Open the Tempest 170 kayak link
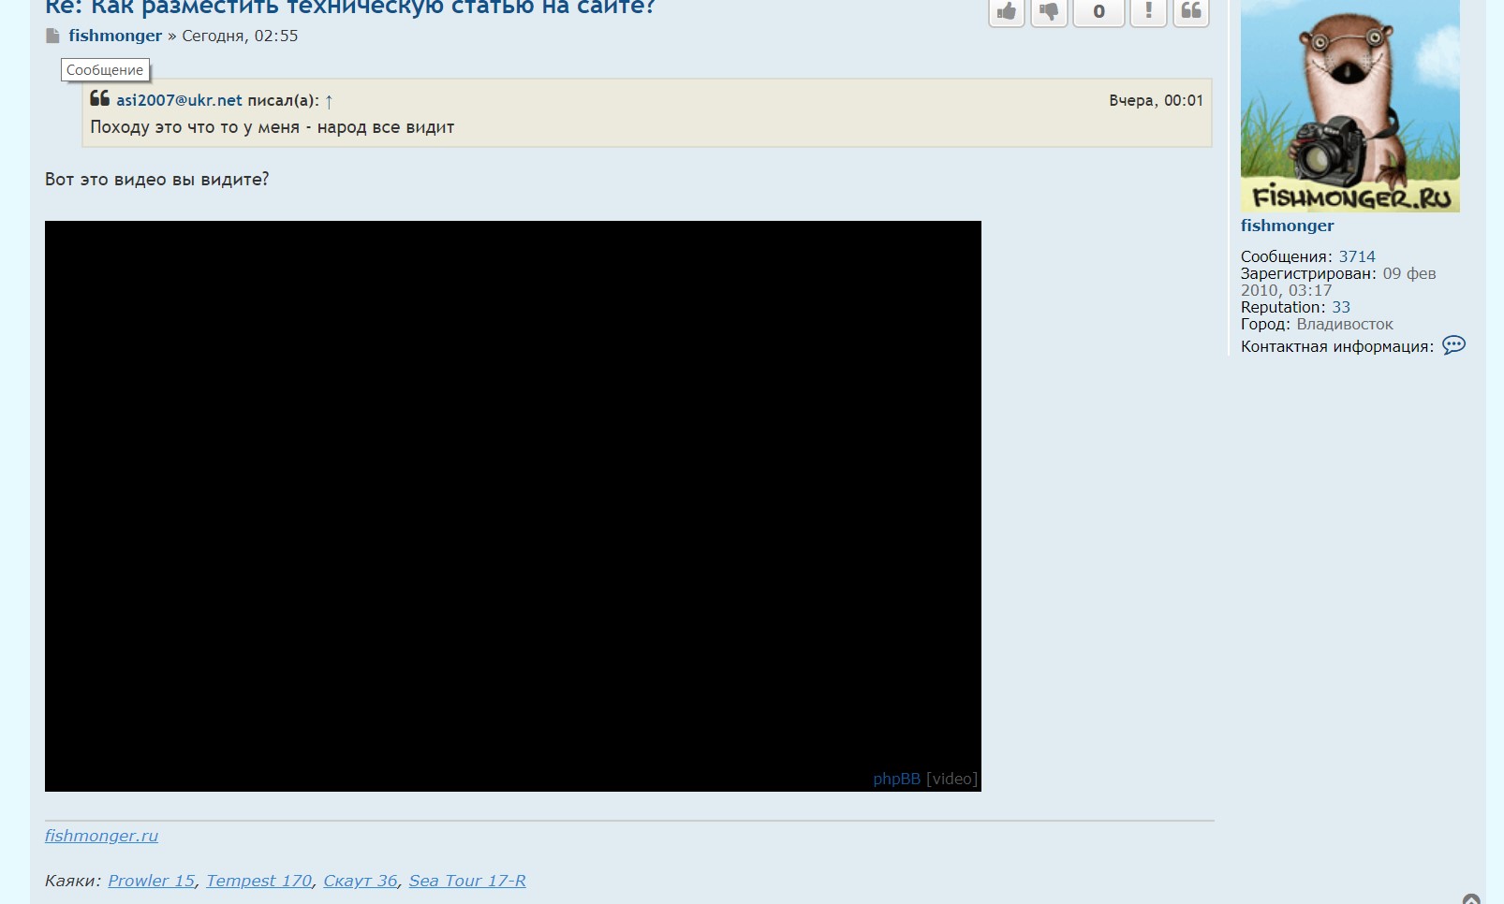The image size is (1504, 904). tap(258, 881)
